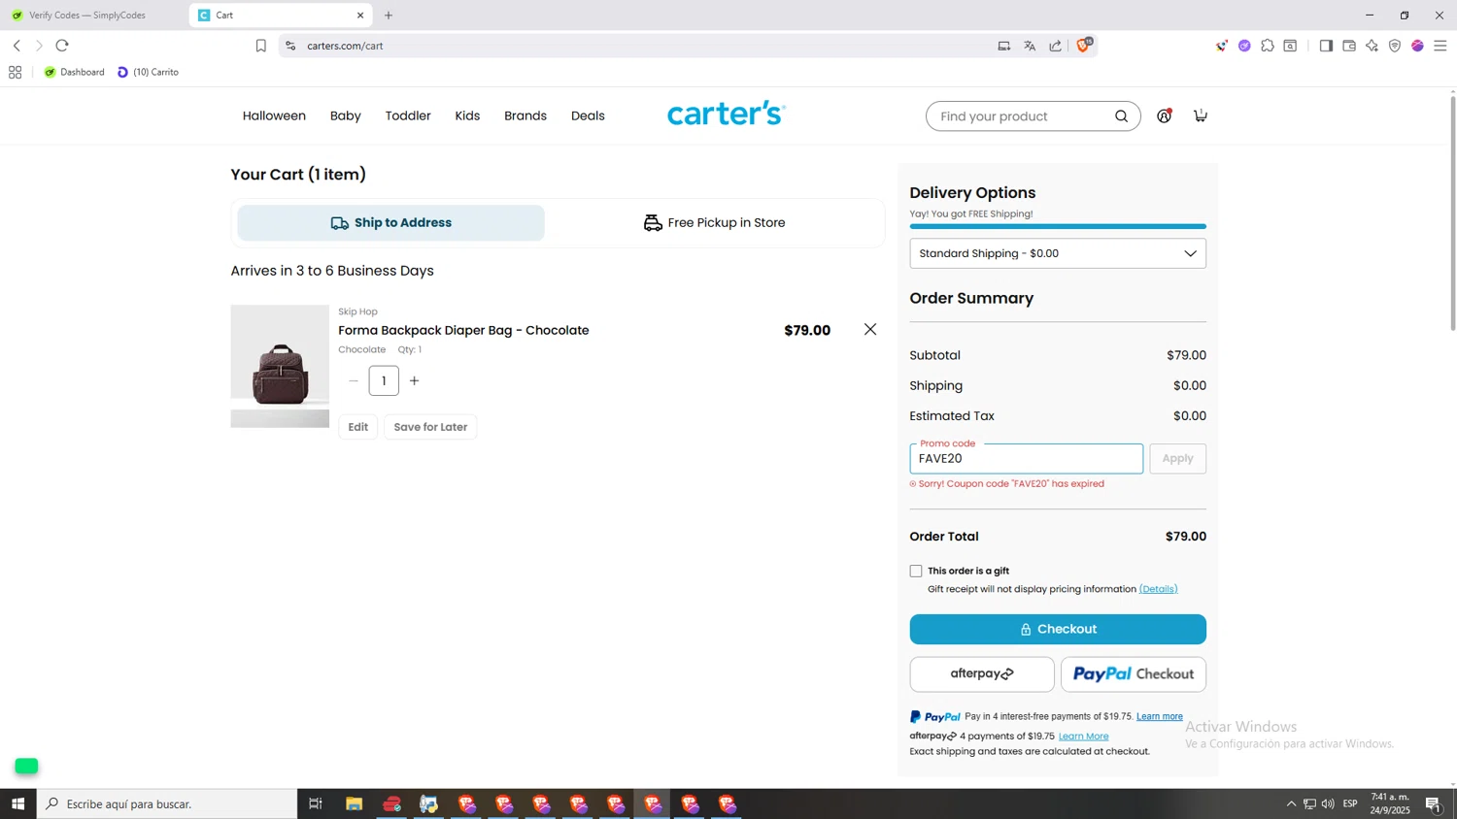
Task: Open Leo AI sparkle icon
Action: coord(1372,46)
